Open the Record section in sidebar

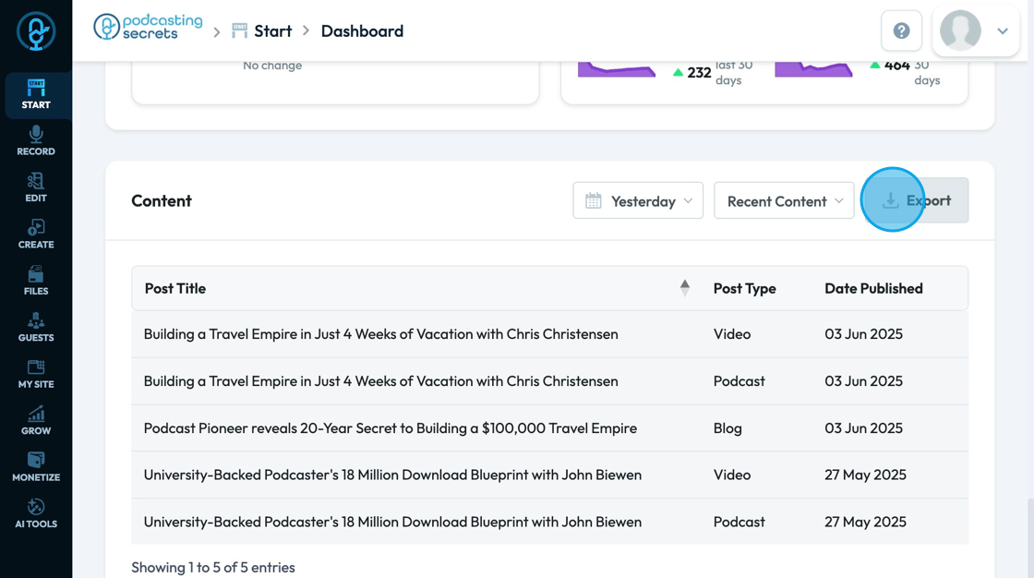coord(36,141)
